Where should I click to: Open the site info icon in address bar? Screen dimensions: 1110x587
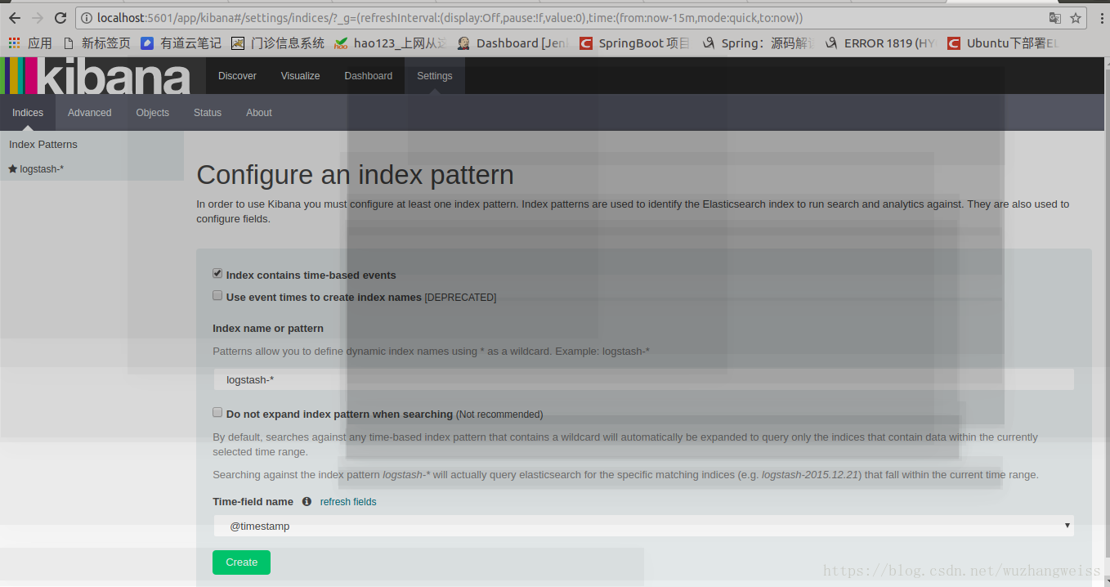(87, 18)
